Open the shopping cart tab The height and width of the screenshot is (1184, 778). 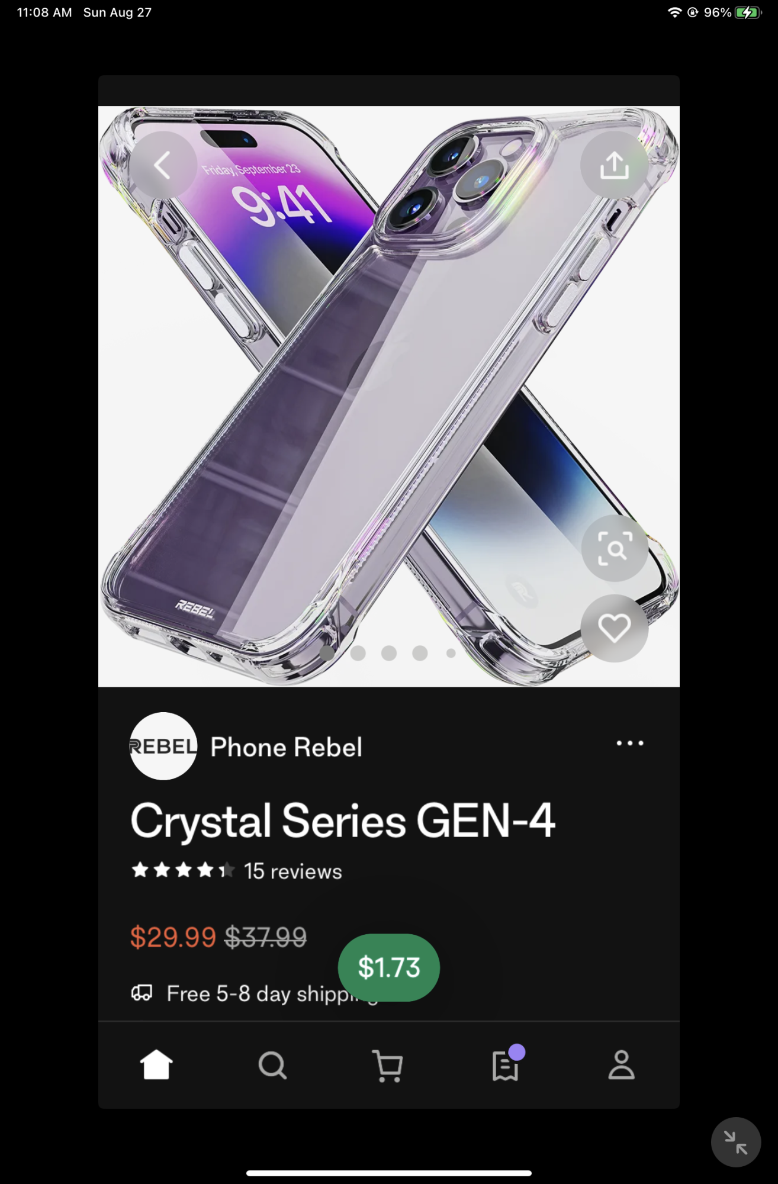coord(388,1066)
